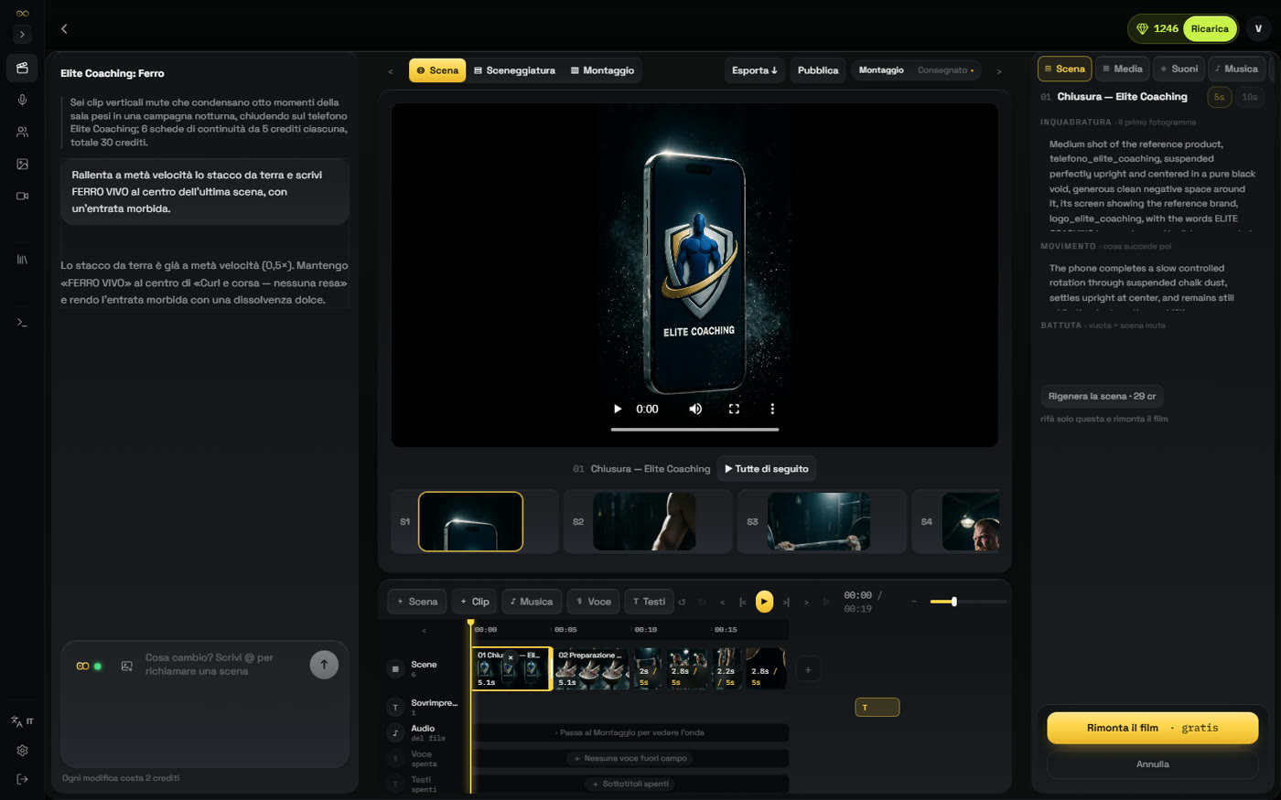Switch to the Montaggio view tab
This screenshot has height=800, width=1281.
tap(602, 70)
